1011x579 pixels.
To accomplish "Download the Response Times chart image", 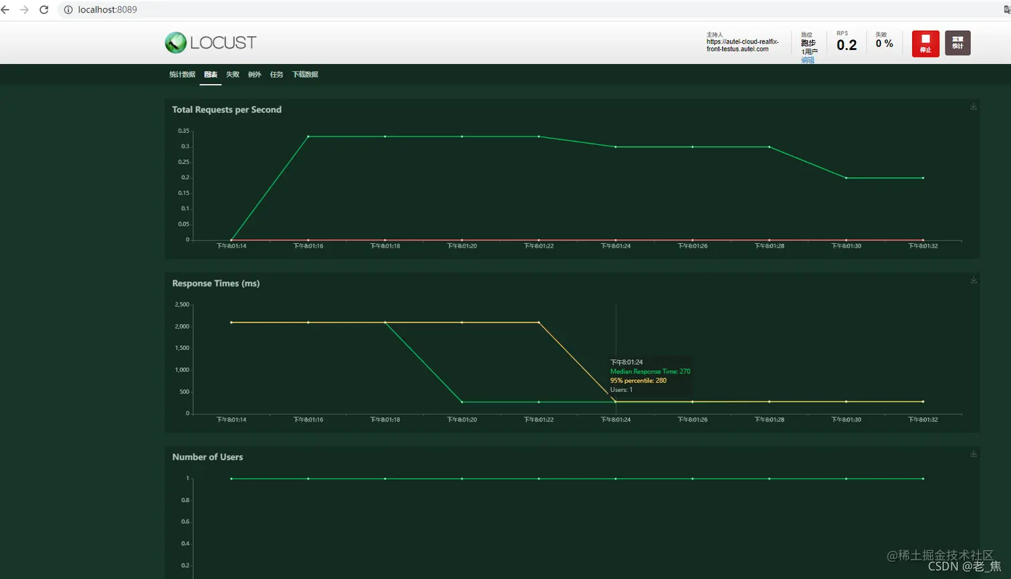I will point(974,280).
